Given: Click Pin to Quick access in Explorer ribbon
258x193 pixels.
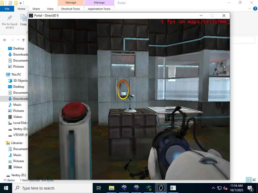Looking at the screenshot, I should click(x=10, y=22).
